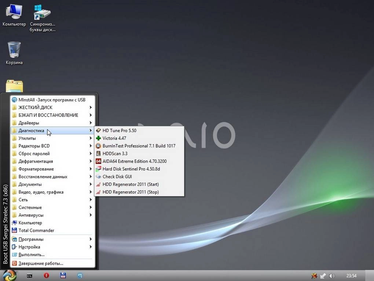This screenshot has height=281, width=374.
Task: Expand Редакторы BCD submenu arrow
Action: (91, 146)
